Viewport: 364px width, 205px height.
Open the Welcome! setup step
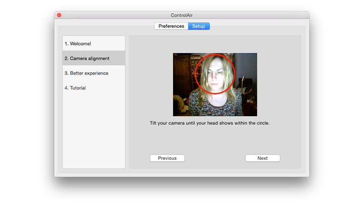click(94, 43)
